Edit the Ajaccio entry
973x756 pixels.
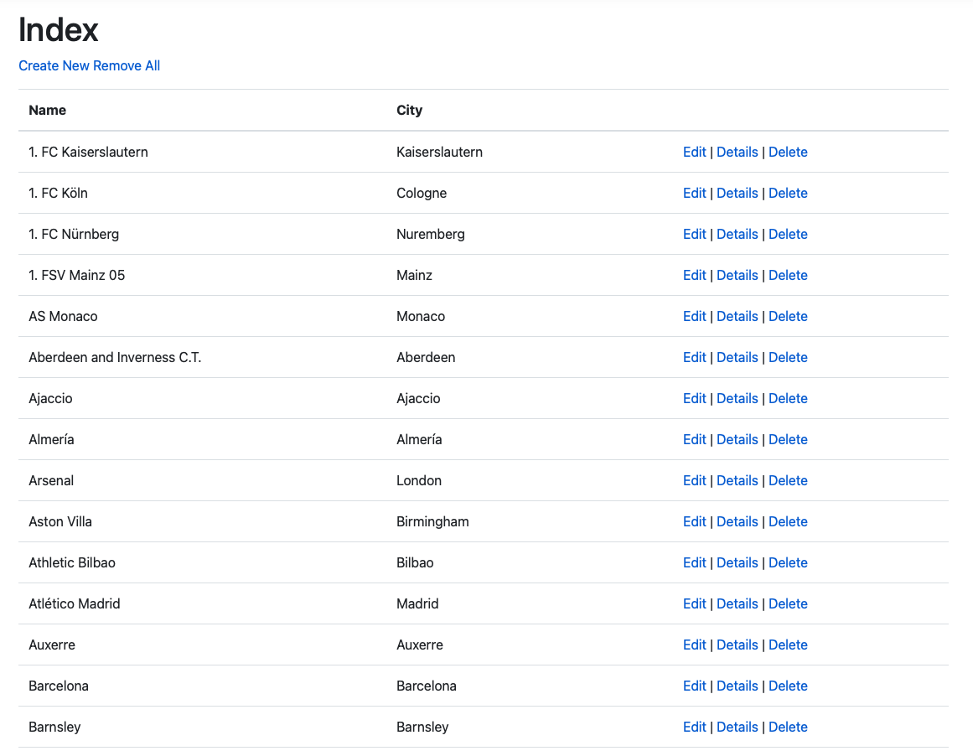(695, 398)
